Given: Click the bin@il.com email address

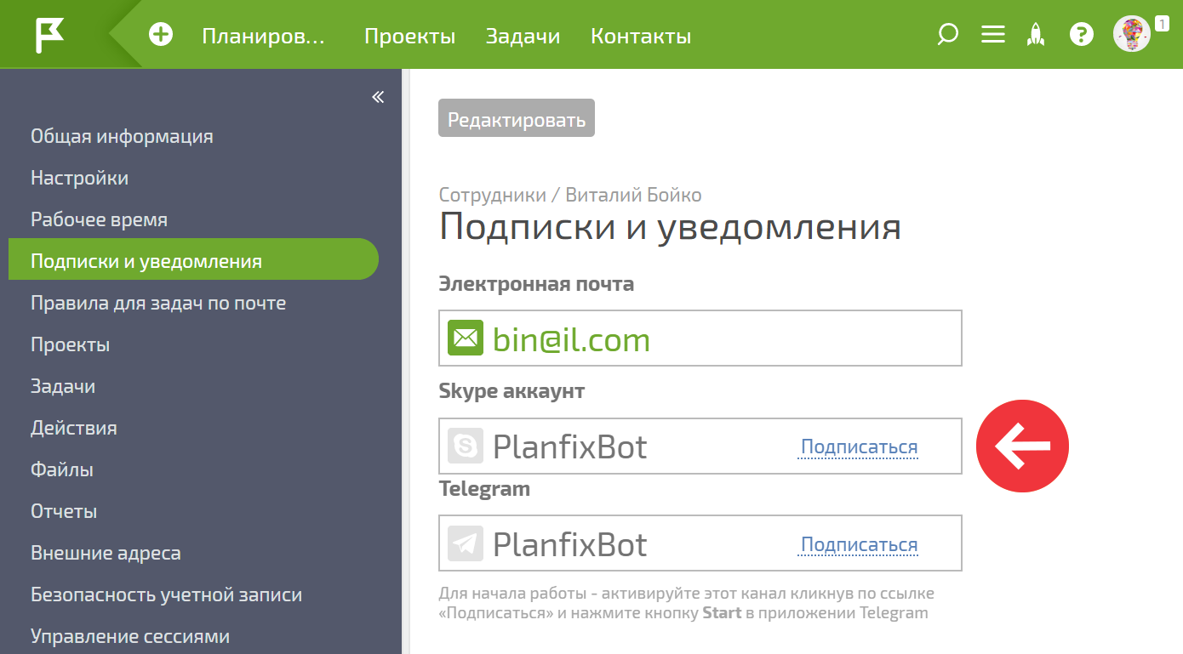Looking at the screenshot, I should pos(572,340).
